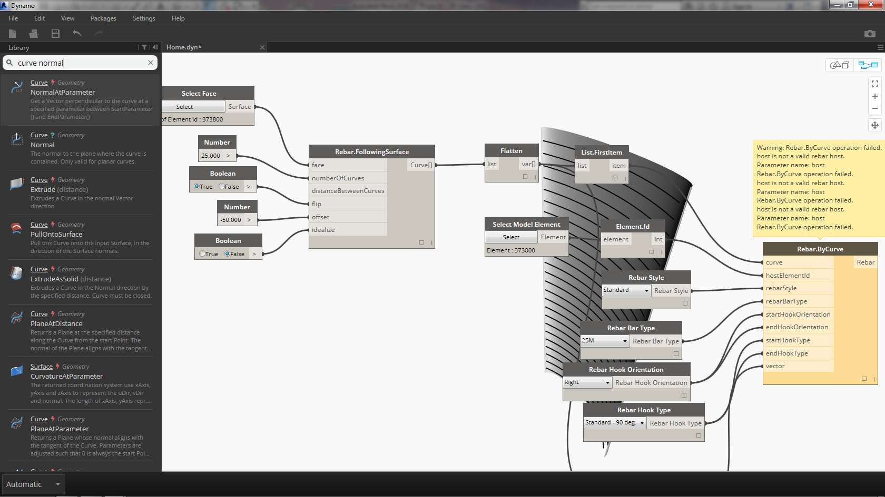
Task: Click the ExtrudeAsSolid node icon
Action: (x=17, y=273)
